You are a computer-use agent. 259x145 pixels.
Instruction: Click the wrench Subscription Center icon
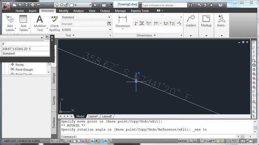coord(200,5)
